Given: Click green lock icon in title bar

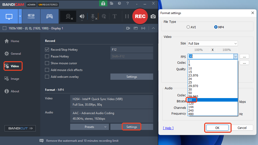Looking at the screenshot, I should [103, 3].
